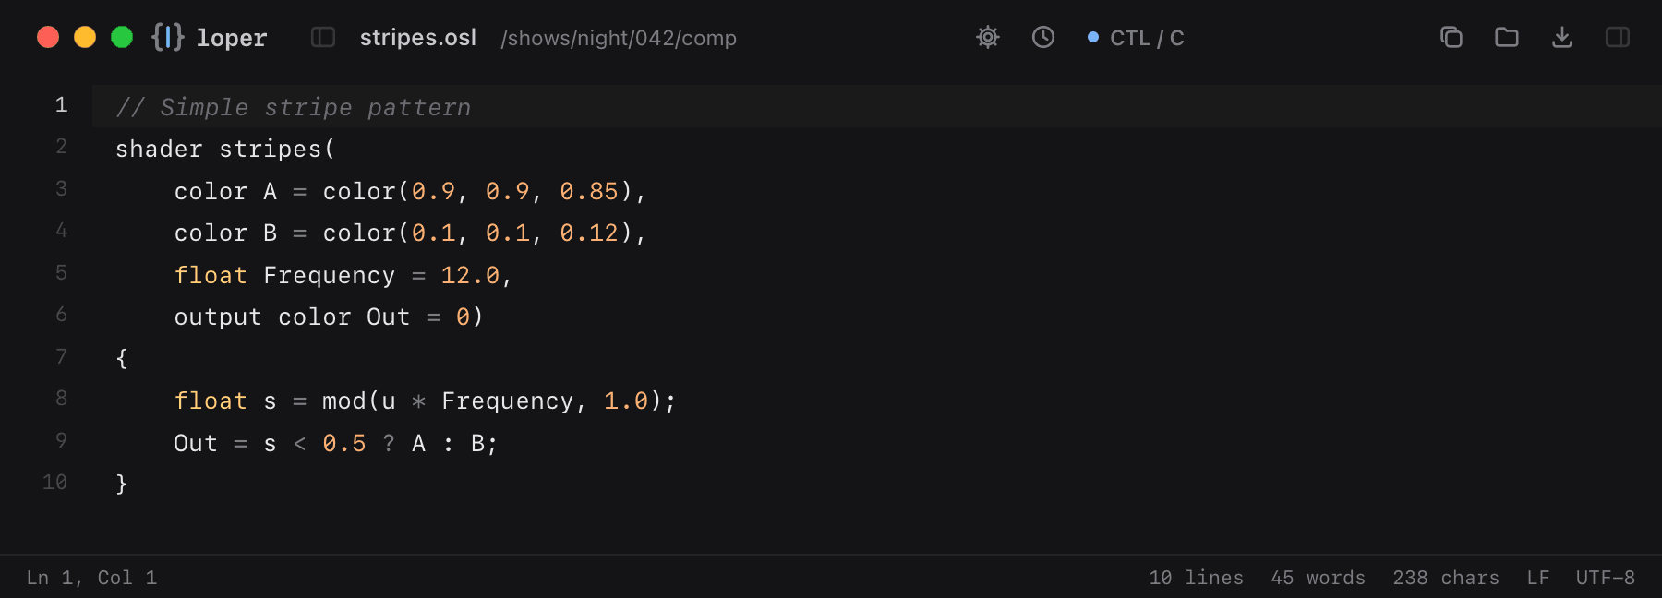Click the closing brace on line 10

point(122,484)
